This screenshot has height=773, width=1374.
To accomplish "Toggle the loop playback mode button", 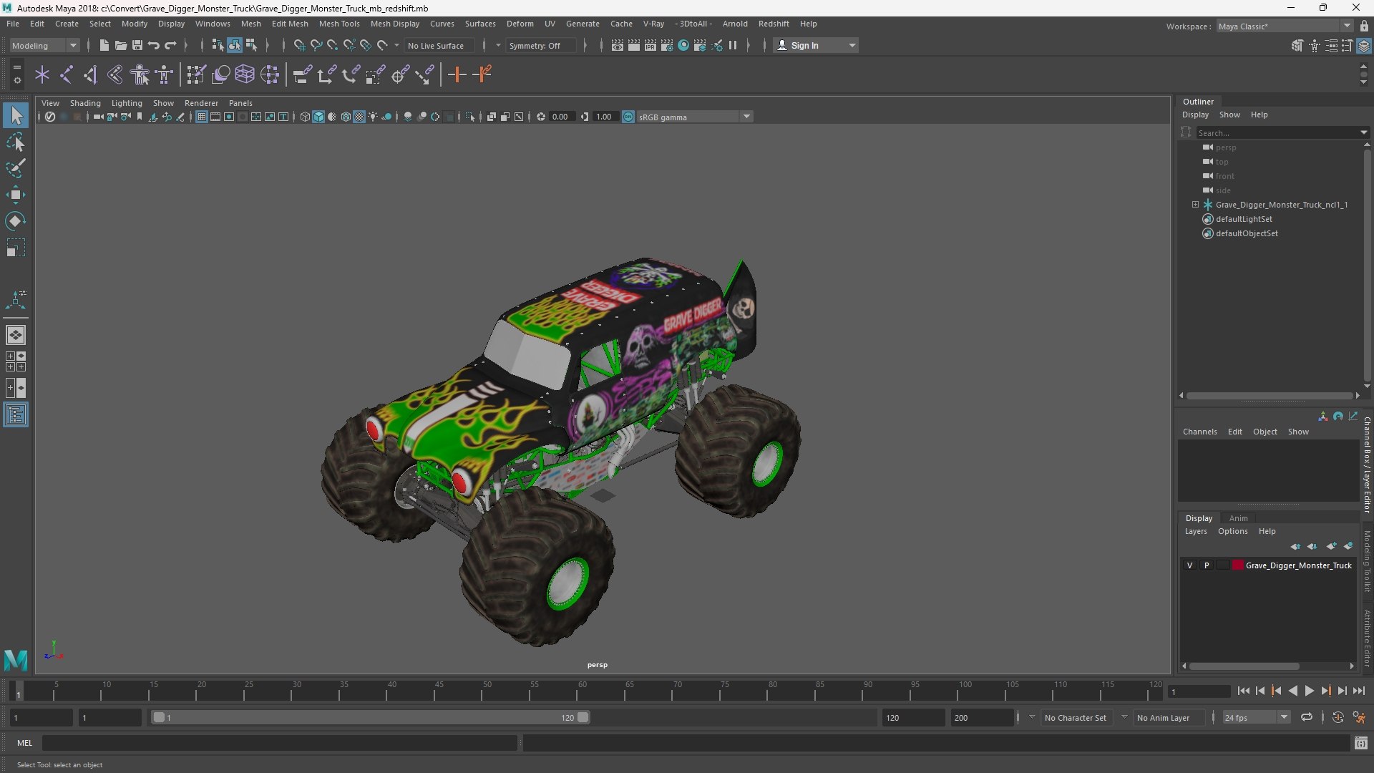I will pyautogui.click(x=1306, y=717).
